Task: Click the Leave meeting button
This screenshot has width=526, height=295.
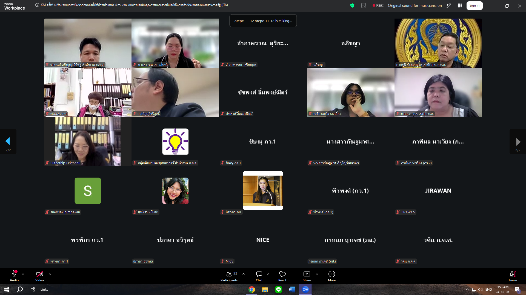Action: click(513, 276)
